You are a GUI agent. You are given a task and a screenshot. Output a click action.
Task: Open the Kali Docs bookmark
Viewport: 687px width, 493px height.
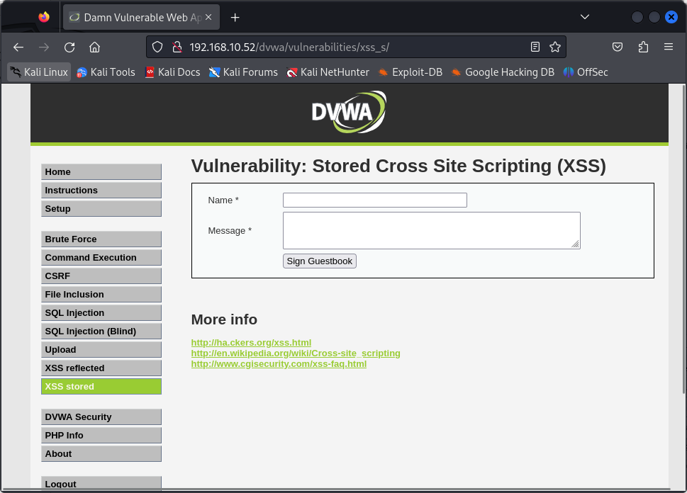click(x=172, y=72)
